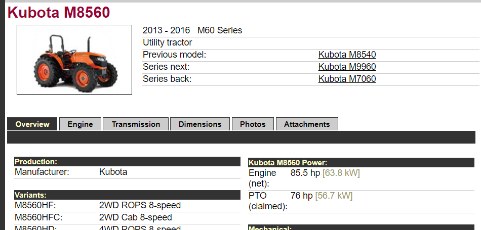Select the Overview tab
Image resolution: width=481 pixels, height=230 pixels.
pyautogui.click(x=32, y=124)
